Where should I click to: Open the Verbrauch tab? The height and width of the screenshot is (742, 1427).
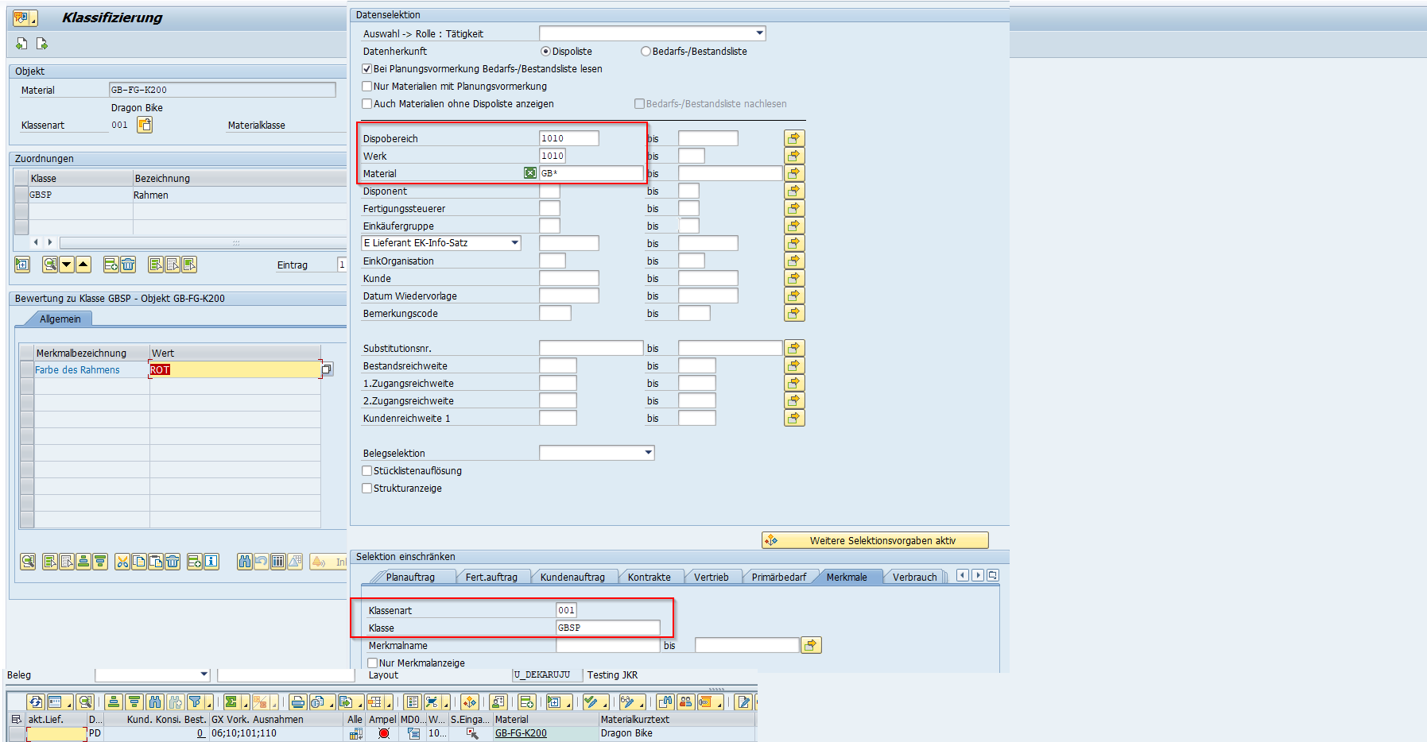pos(913,578)
